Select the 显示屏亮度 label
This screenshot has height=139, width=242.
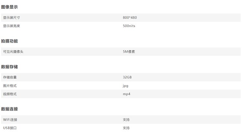[x=11, y=26]
